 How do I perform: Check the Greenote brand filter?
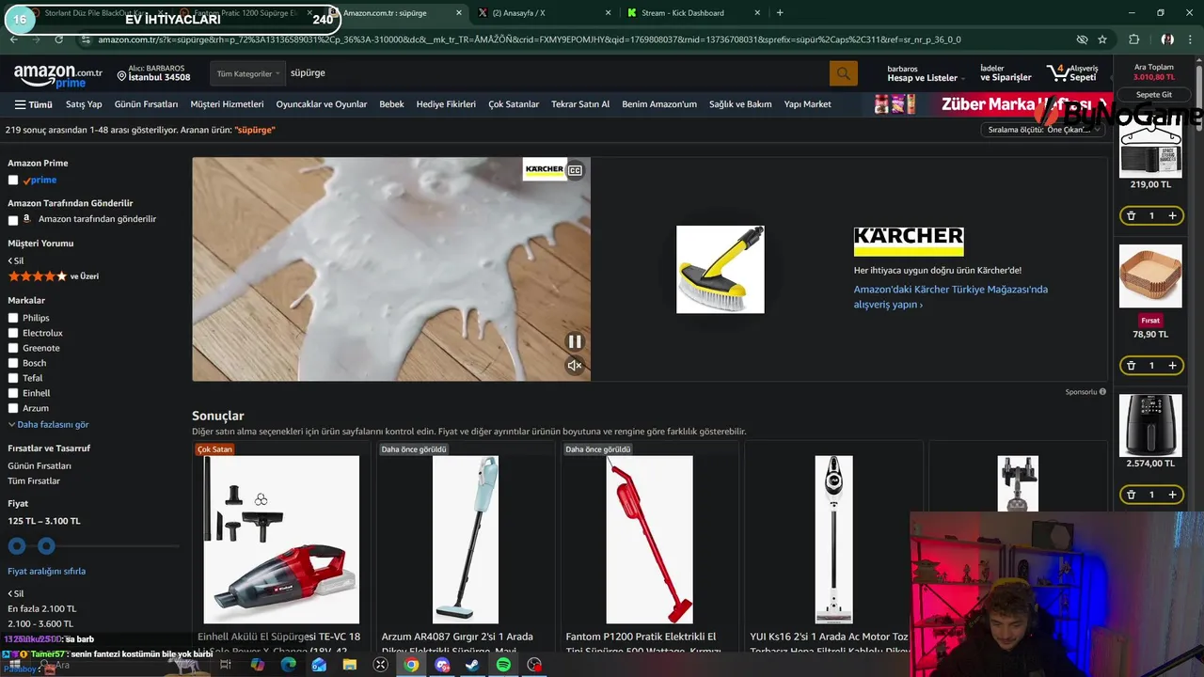[13, 348]
